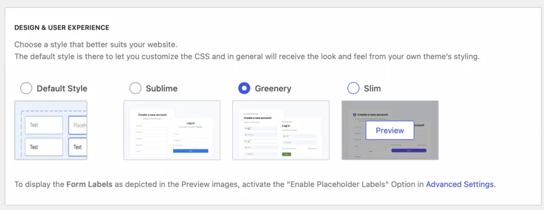This screenshot has width=544, height=210.
Task: Click the green button in the Greenery preview
Action: pos(286,154)
